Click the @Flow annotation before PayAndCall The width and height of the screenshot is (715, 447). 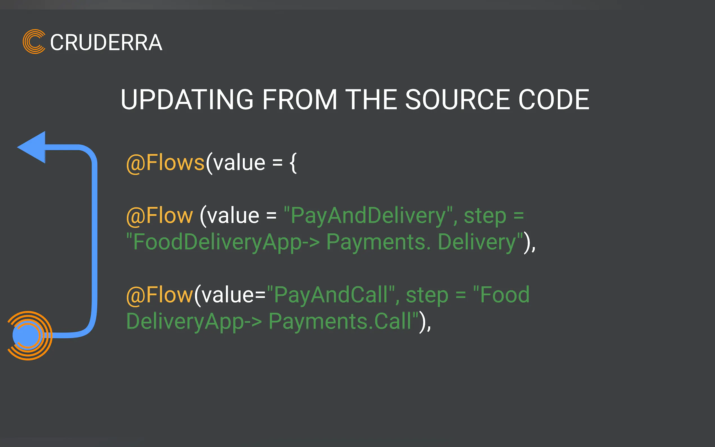click(159, 295)
